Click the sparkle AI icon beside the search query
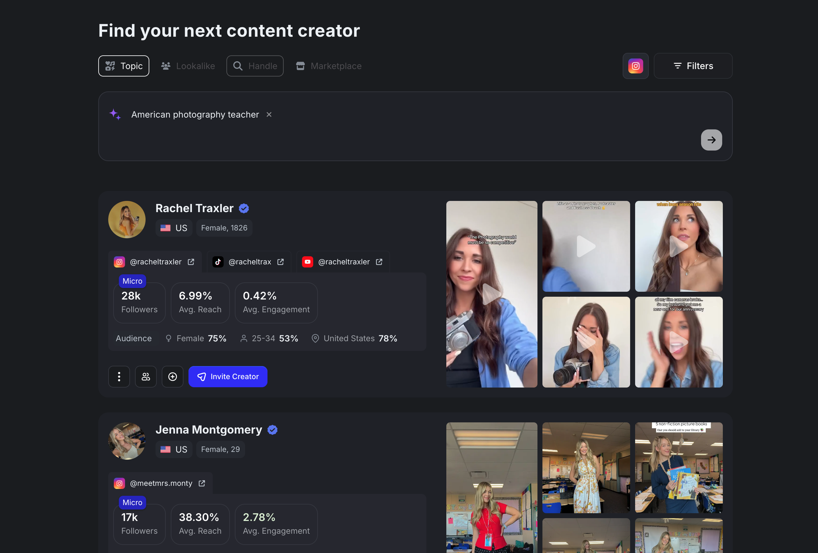Viewport: 818px width, 553px height. point(115,114)
